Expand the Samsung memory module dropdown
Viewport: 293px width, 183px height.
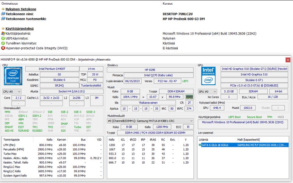tap(150, 121)
